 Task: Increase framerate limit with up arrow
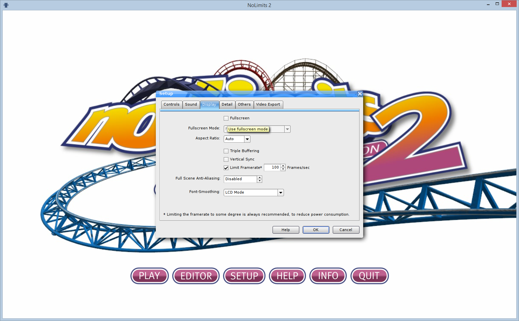[x=283, y=166]
